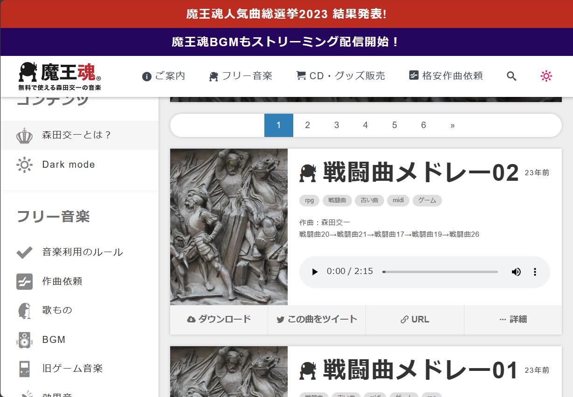Seek on the 戦闘曲メドレー02 audio progress bar
Screen dimensions: 573x397
click(x=440, y=272)
